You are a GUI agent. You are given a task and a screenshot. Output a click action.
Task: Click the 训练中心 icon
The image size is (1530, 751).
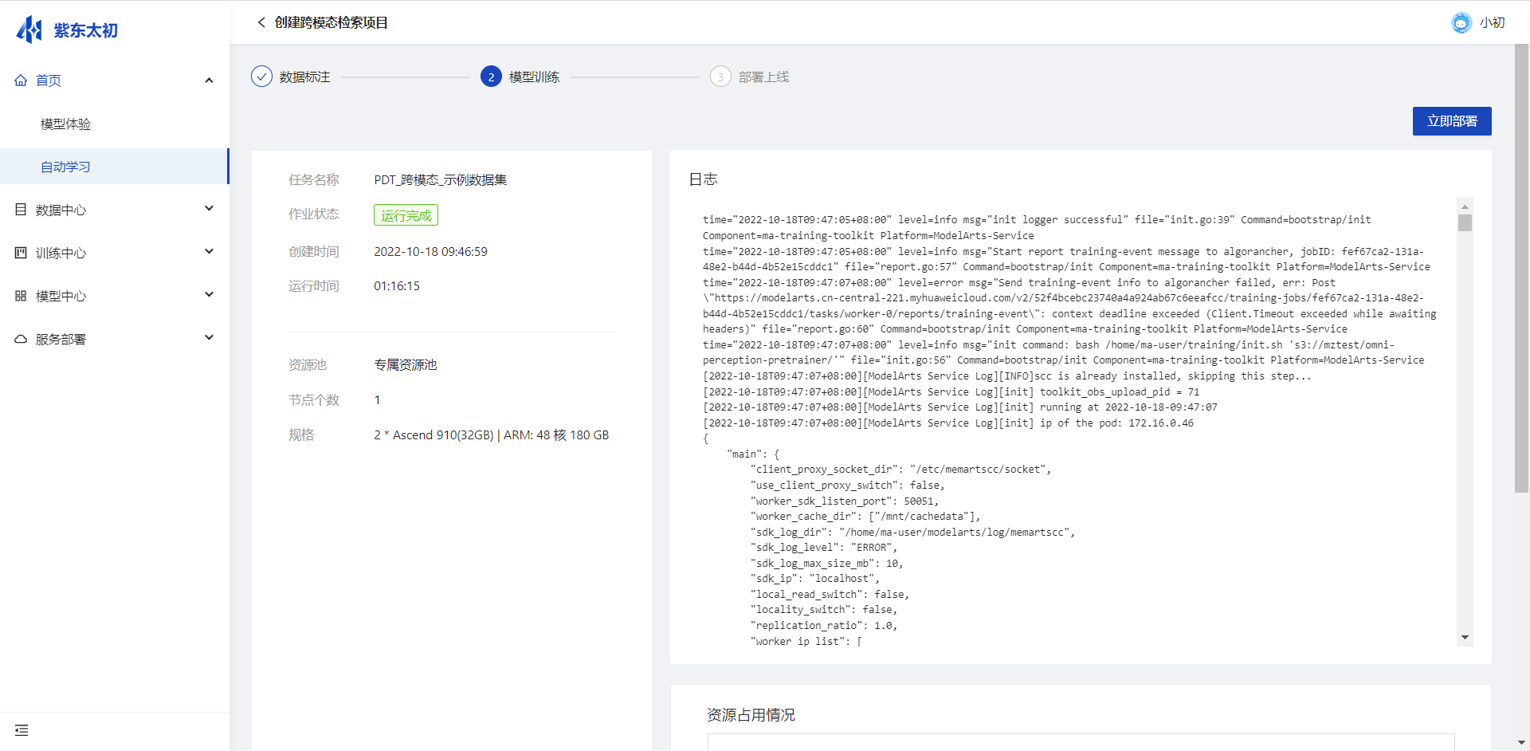pos(21,252)
